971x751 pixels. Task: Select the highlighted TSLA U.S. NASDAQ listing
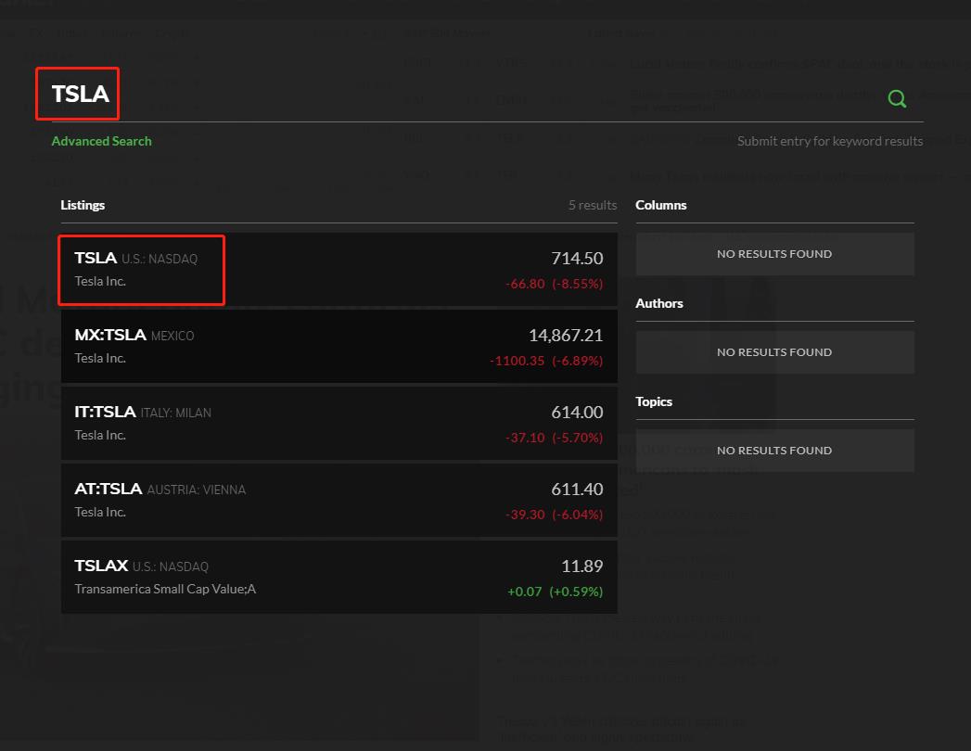[141, 269]
